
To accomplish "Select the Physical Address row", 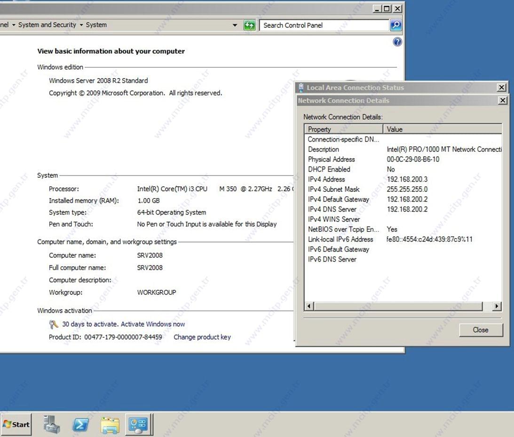I will click(403, 159).
